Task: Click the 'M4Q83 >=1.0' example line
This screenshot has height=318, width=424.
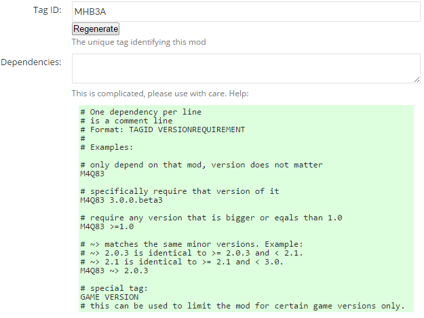Action: pos(107,226)
